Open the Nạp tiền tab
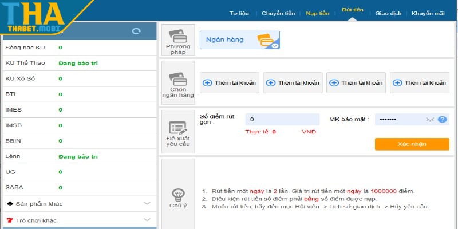Viewport: 458px width, 229px height. tap(317, 13)
